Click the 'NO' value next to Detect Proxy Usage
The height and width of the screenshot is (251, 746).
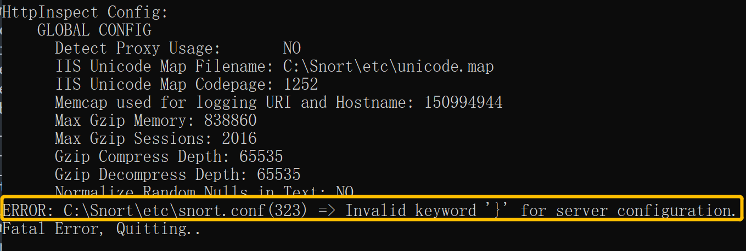pyautogui.click(x=291, y=48)
